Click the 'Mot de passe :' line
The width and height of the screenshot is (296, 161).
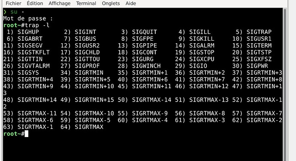coord(28,18)
